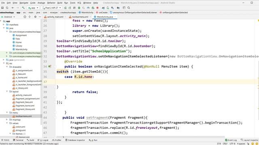Click the green Debug bug icon
This screenshot has height=145, width=259.
pyautogui.click(x=79, y=8)
